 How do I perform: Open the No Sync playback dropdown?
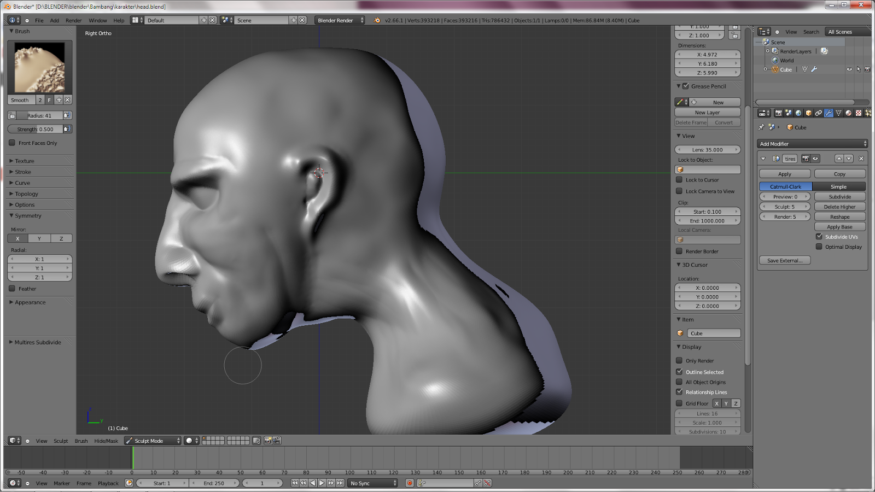[x=373, y=483]
